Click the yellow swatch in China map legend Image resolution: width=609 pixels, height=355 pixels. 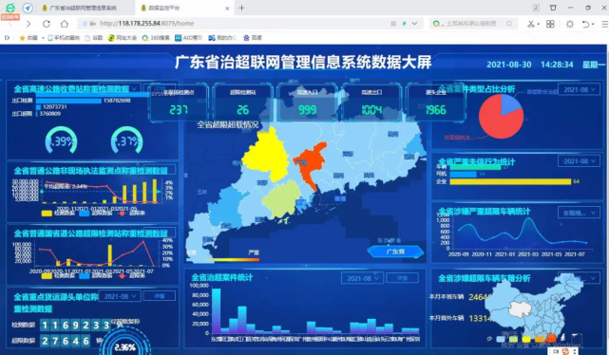pos(526,339)
